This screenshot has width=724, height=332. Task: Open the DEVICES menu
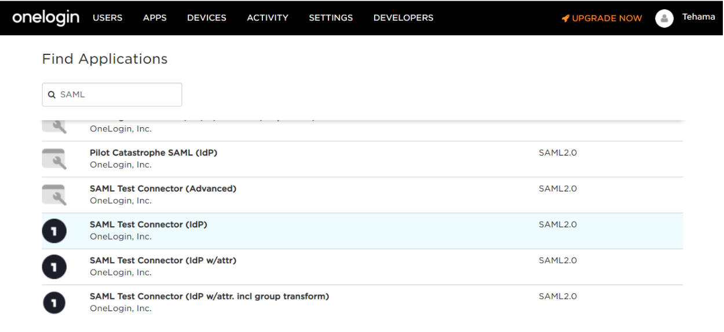coord(207,18)
